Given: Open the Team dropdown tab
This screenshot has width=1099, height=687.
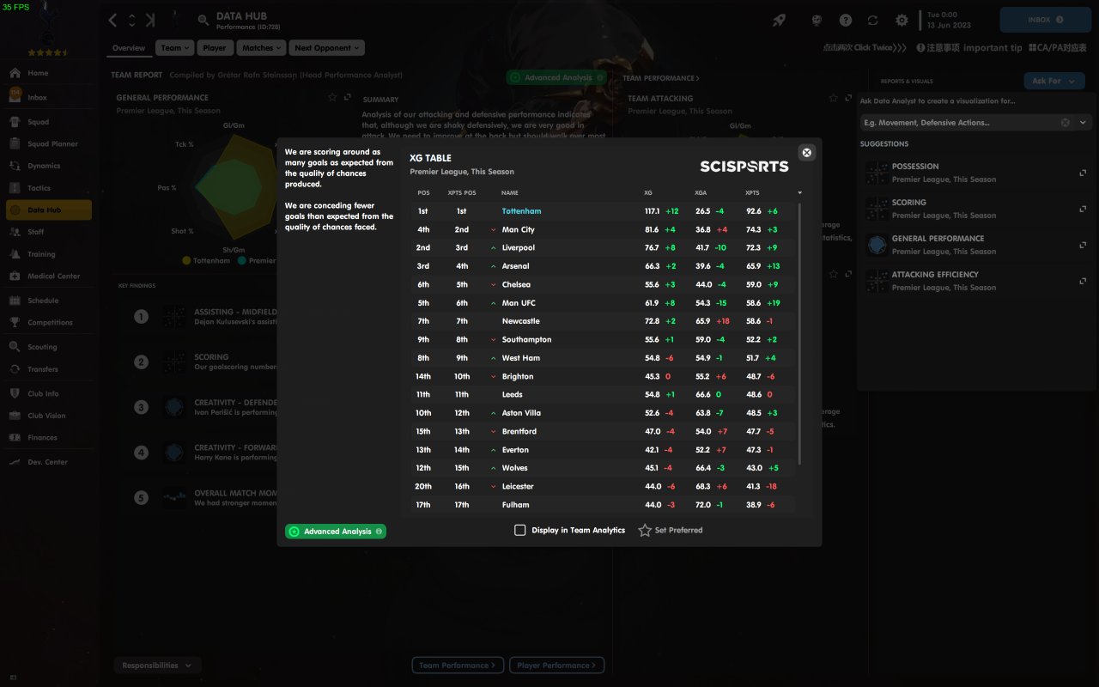Looking at the screenshot, I should (175, 48).
